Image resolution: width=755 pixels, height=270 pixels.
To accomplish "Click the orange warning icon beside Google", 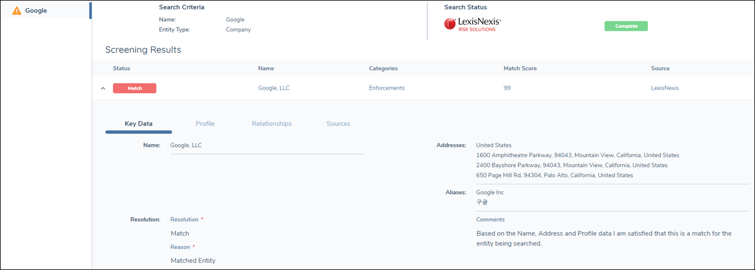I will pyautogui.click(x=16, y=11).
